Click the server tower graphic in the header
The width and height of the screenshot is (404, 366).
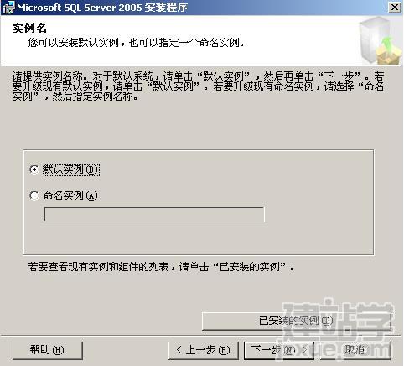(373, 38)
